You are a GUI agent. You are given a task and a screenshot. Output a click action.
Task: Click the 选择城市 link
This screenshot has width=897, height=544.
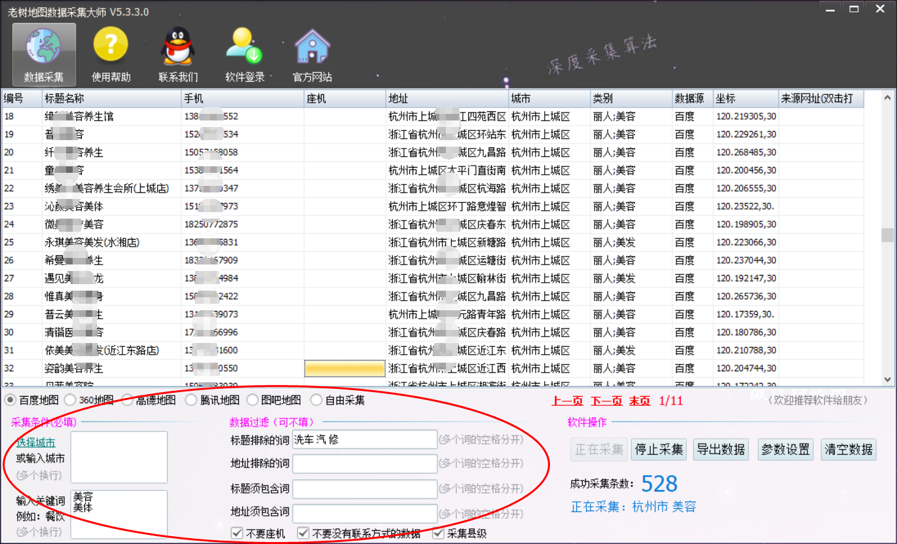pos(36,443)
